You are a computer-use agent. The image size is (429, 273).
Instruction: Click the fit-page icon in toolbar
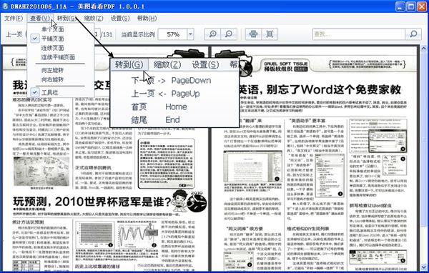point(270,34)
